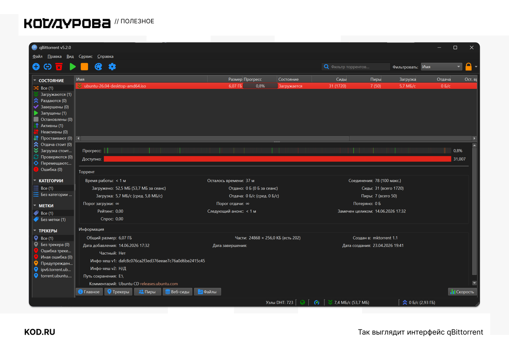Switch to the Веб-сиды tab

(177, 292)
